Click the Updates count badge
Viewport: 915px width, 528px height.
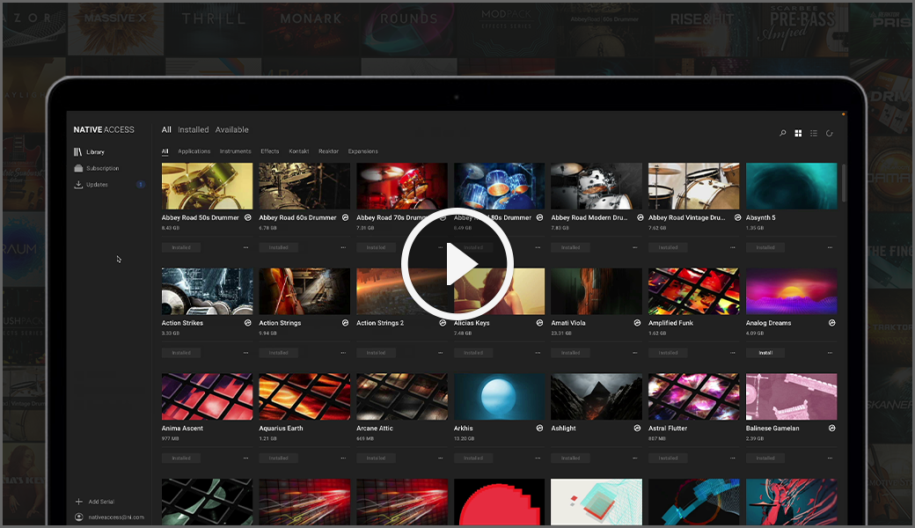click(x=141, y=185)
